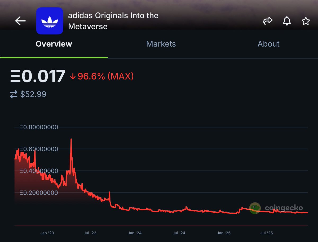The width and height of the screenshot is (318, 242).
Task: Share this collection via arrow icon
Action: pos(268,21)
